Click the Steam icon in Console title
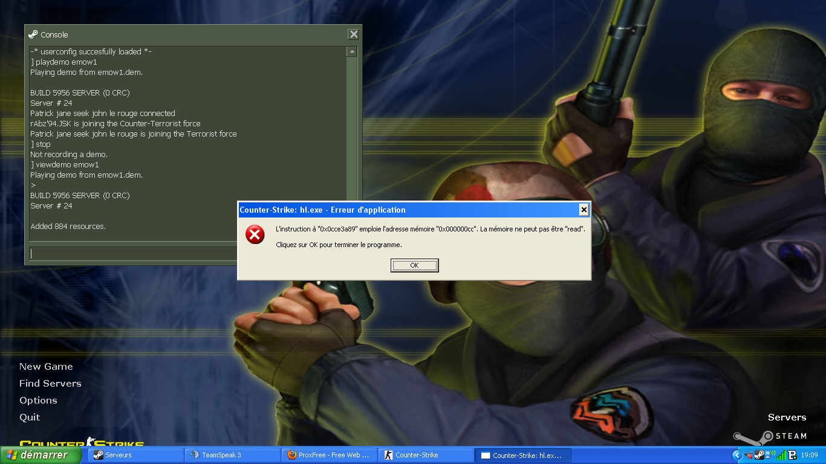This screenshot has height=464, width=826. click(33, 34)
